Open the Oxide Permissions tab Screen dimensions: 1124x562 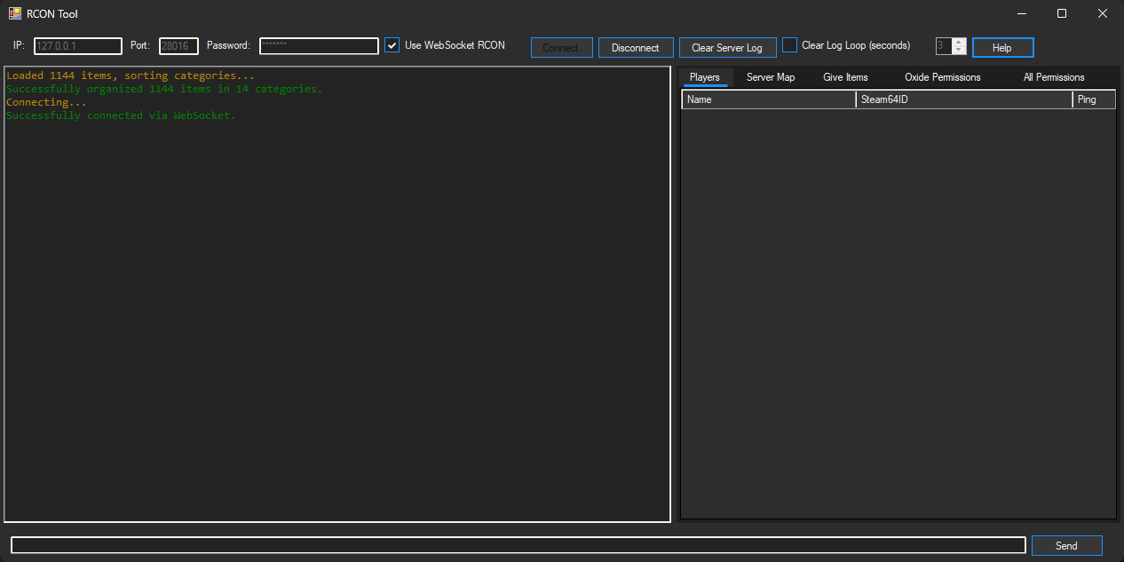click(942, 77)
